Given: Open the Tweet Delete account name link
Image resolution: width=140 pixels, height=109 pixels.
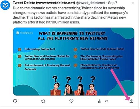Looking at the screenshot, I should tap(44, 3).
